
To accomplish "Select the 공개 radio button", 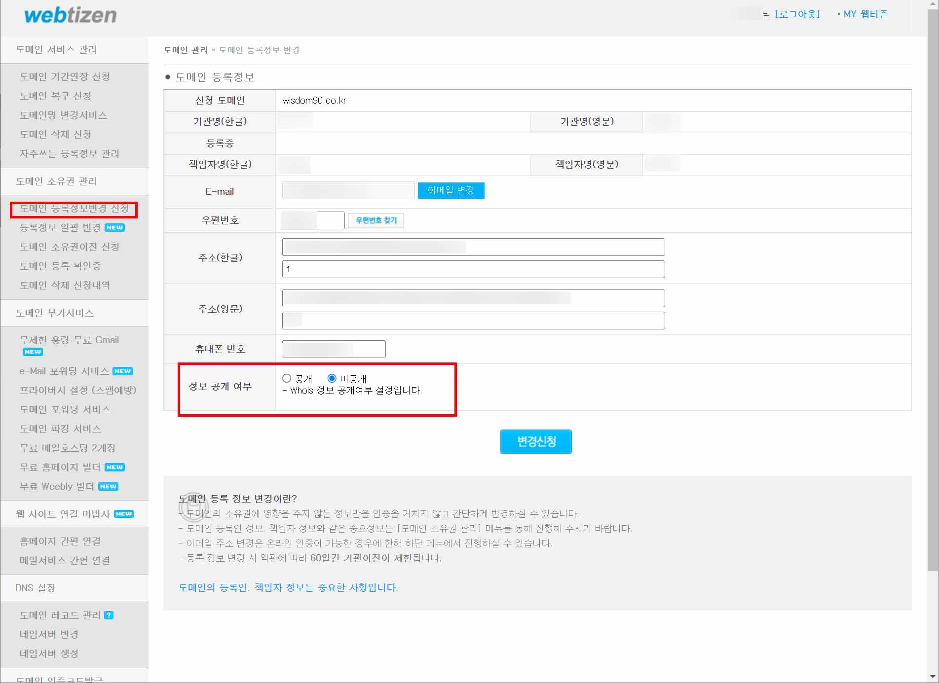I will 286,378.
